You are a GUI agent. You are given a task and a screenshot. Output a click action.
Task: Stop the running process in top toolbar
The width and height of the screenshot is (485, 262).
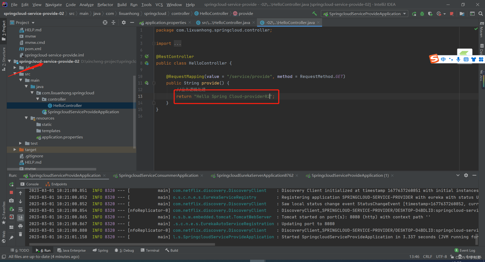(452, 14)
